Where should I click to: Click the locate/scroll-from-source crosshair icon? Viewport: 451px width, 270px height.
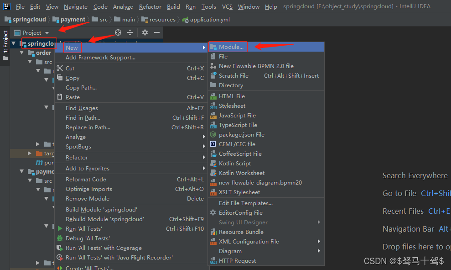tap(118, 32)
